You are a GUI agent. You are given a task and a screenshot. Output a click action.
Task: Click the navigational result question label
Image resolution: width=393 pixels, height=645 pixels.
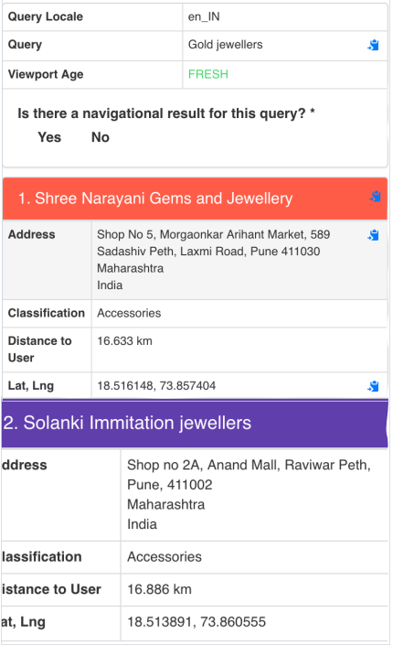[x=166, y=113]
